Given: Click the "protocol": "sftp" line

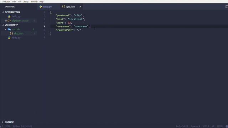Looking at the screenshot, I should click(70, 16).
